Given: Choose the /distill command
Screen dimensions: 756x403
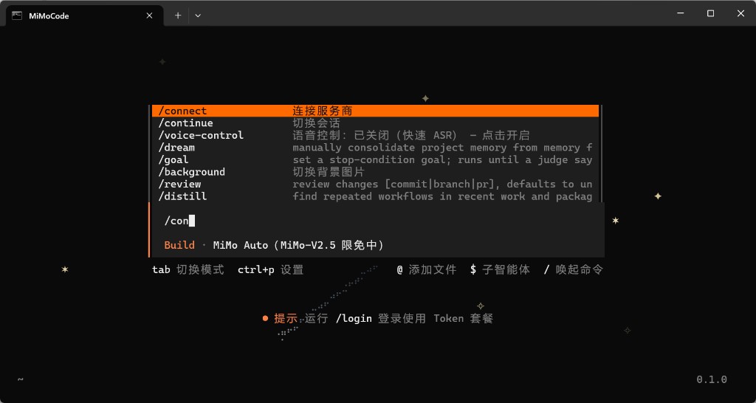Looking at the screenshot, I should (375, 196).
